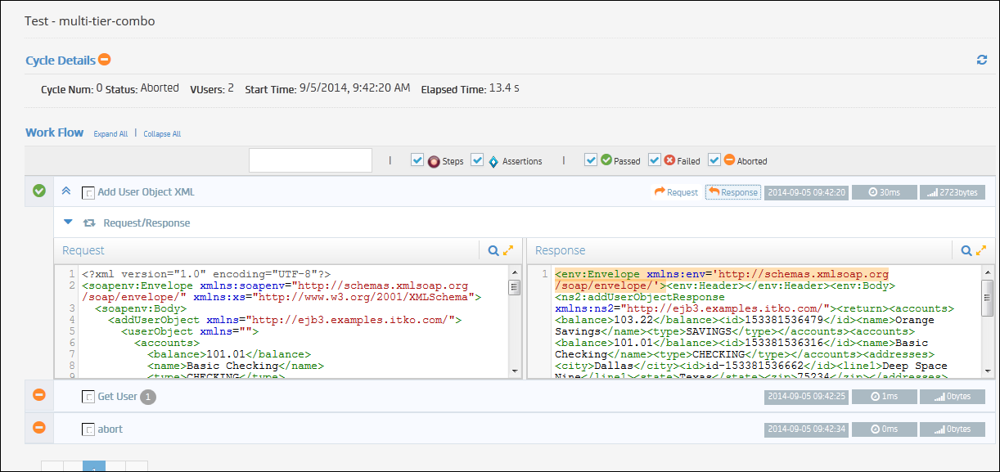Expand the Response pane to full screen
The height and width of the screenshot is (472, 1000).
point(980,250)
